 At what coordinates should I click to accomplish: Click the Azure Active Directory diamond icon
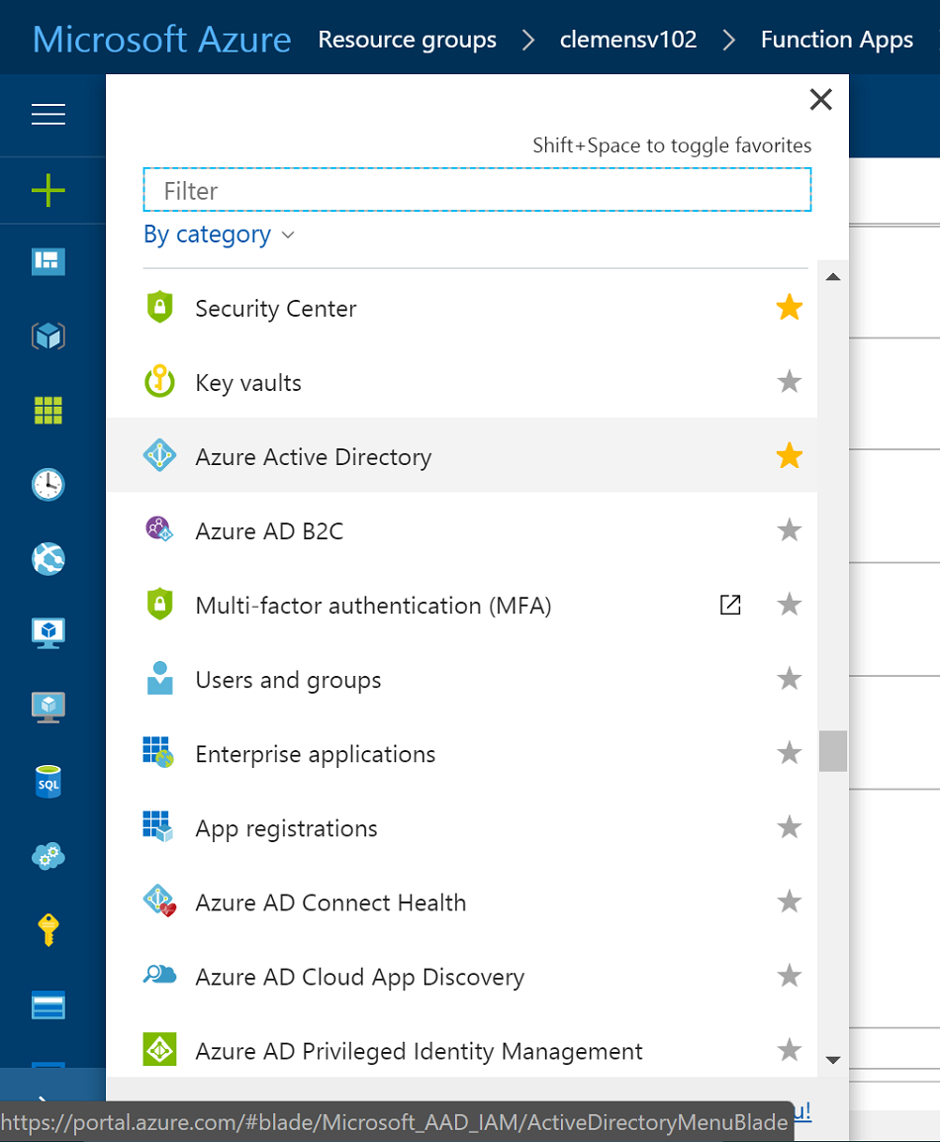click(x=159, y=455)
